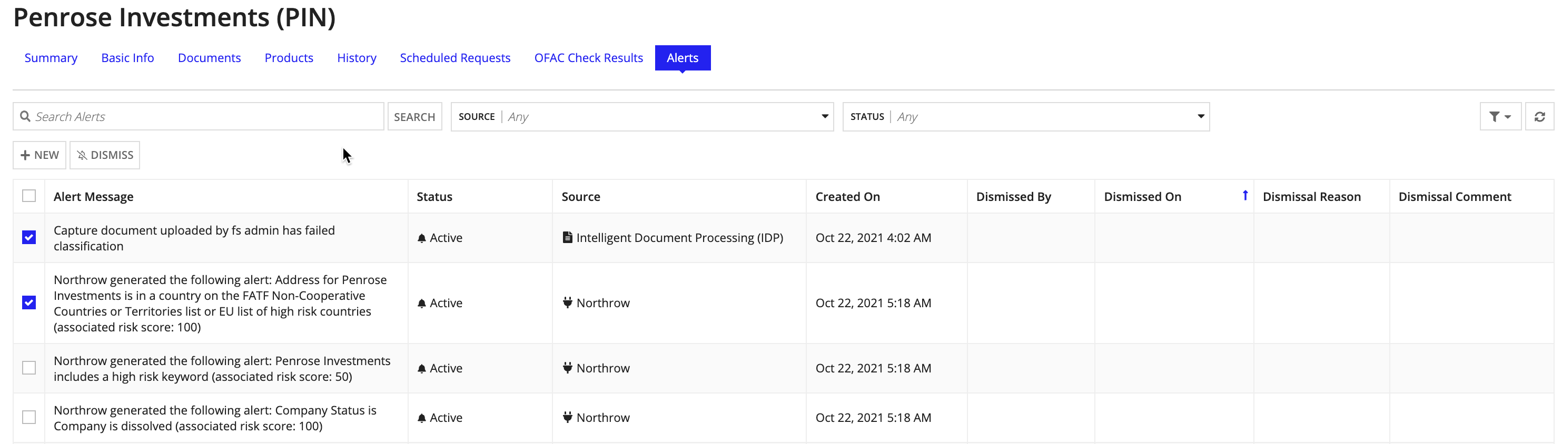1562x444 pixels.
Task: Sort by Alert Message column header
Action: [93, 196]
